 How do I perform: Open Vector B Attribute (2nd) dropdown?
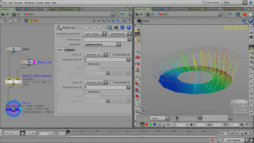coord(96,82)
